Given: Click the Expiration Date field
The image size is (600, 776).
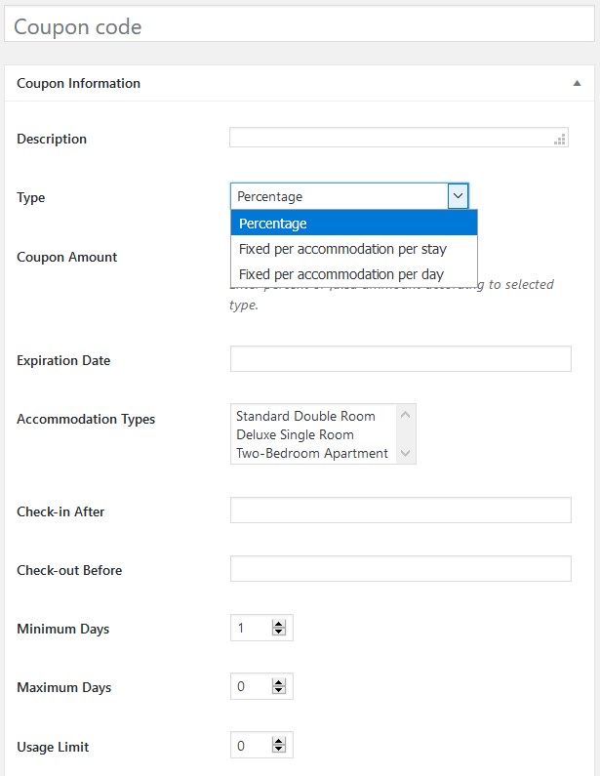Looking at the screenshot, I should [x=400, y=359].
